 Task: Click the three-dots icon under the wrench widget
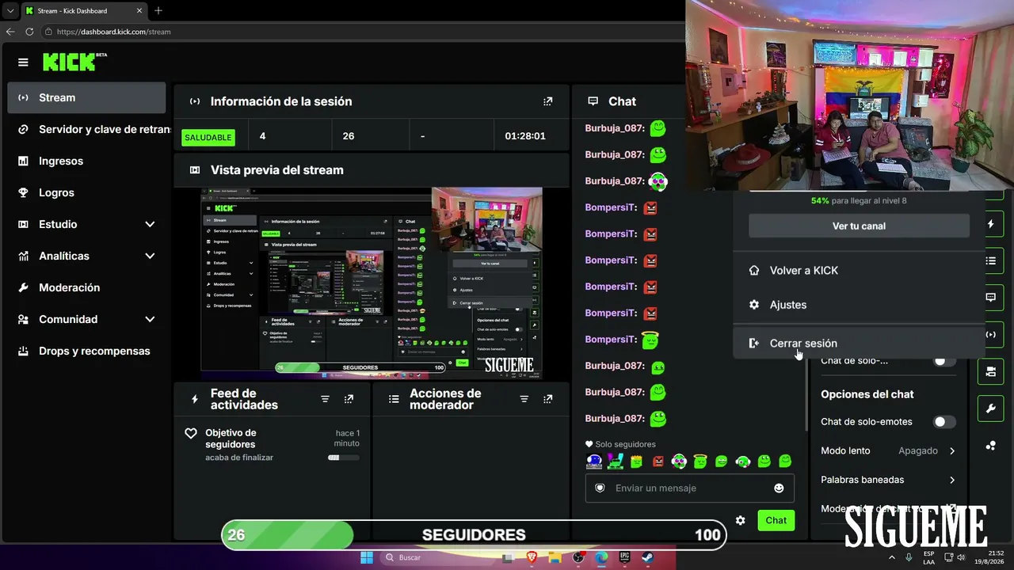click(990, 446)
